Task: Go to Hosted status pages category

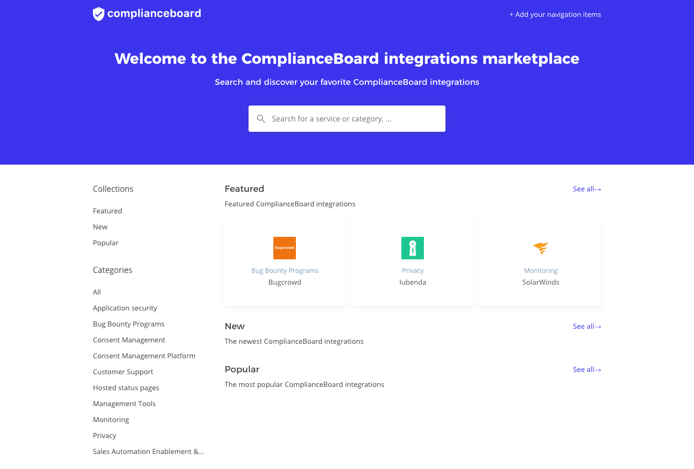Action: (126, 388)
